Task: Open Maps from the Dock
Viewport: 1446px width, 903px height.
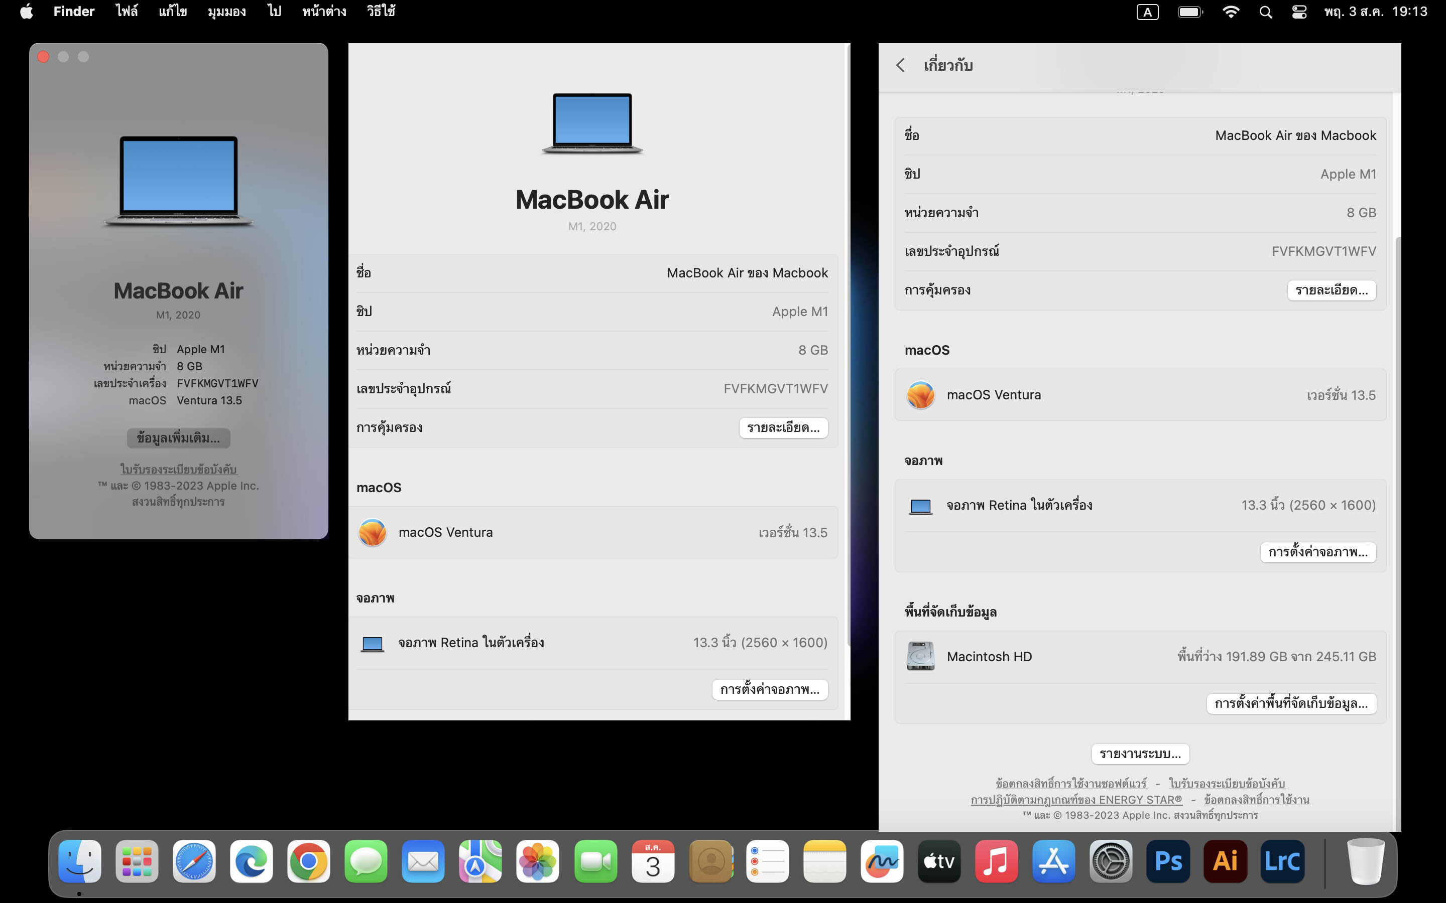Action: click(x=480, y=861)
